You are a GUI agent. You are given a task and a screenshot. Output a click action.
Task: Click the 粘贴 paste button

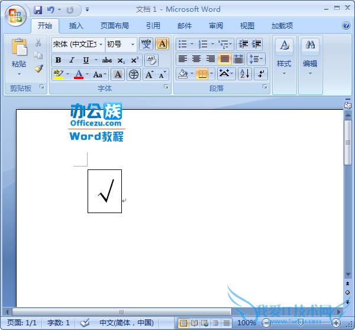pyautogui.click(x=19, y=53)
